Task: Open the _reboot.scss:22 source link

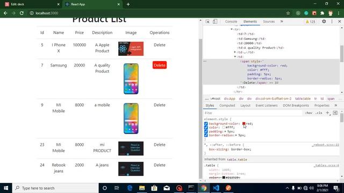Action: coord(326,145)
